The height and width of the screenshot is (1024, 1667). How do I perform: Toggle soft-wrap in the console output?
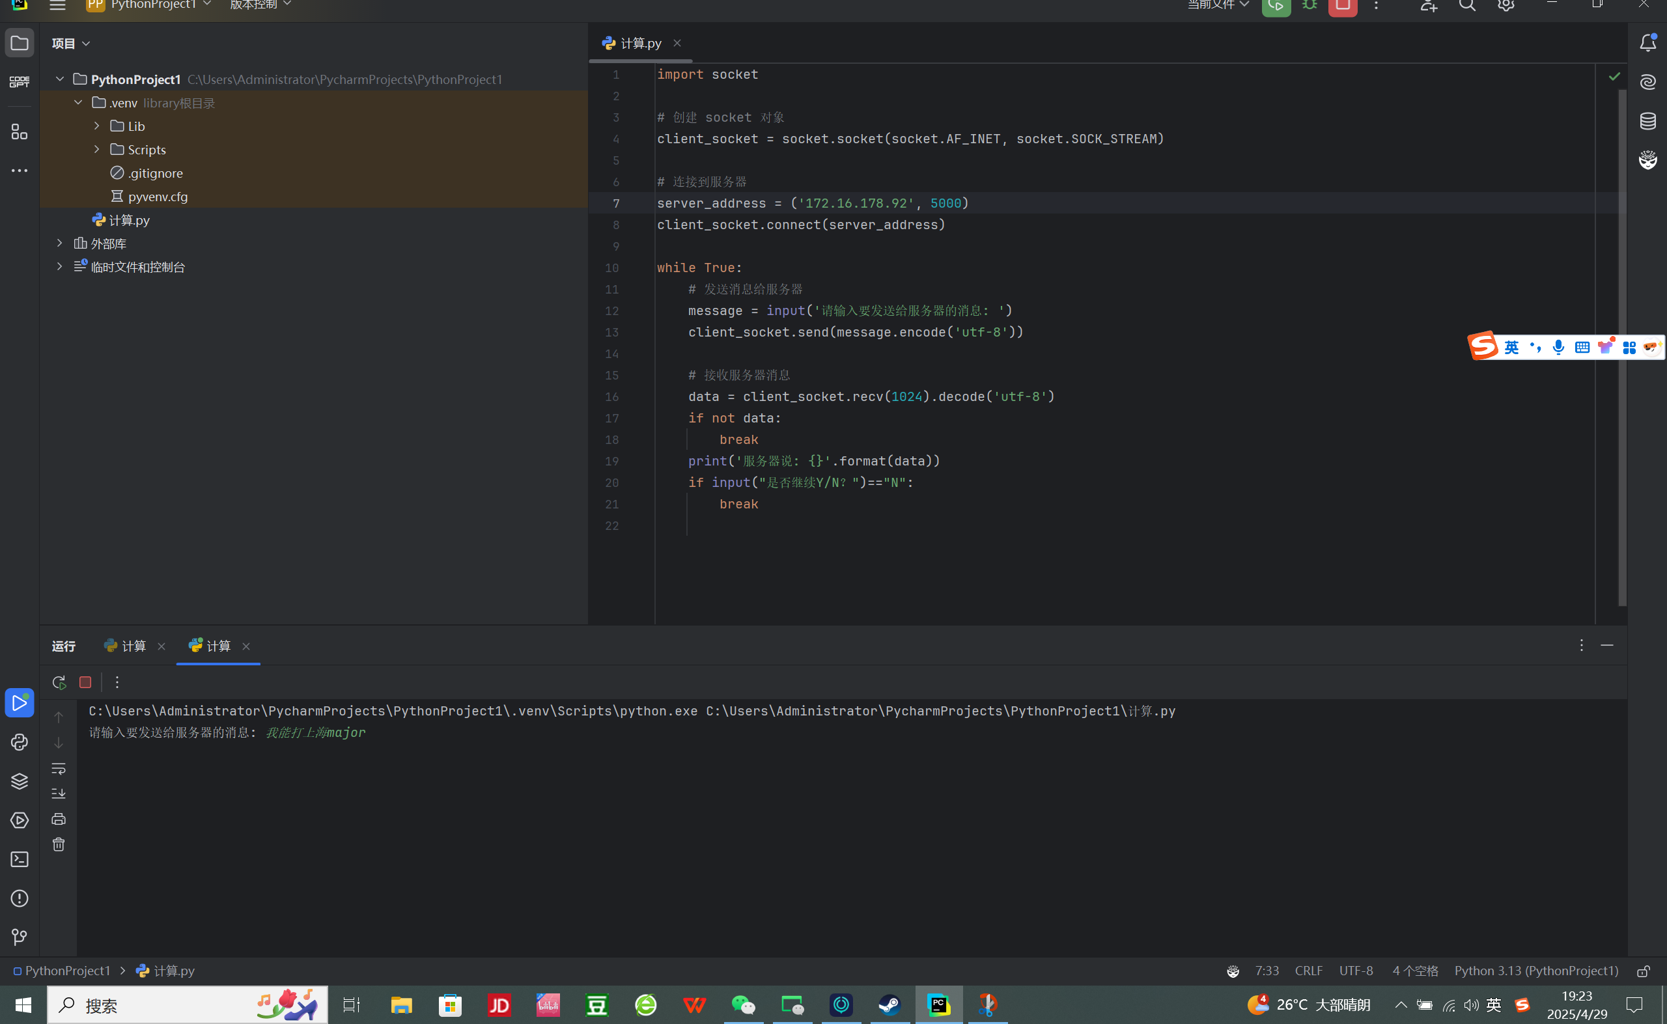tap(59, 768)
